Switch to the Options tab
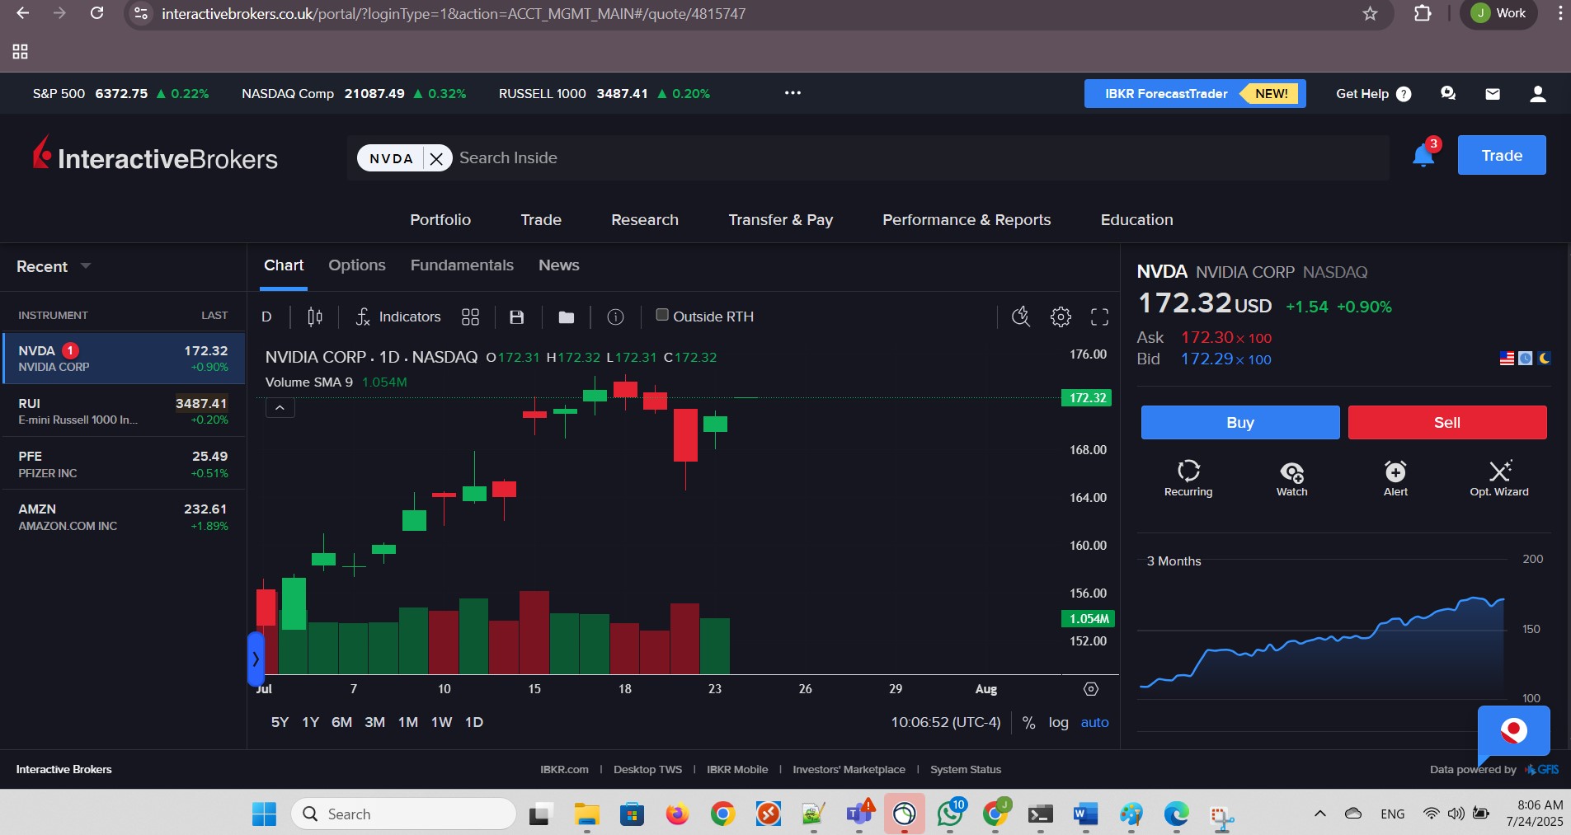 coord(357,265)
